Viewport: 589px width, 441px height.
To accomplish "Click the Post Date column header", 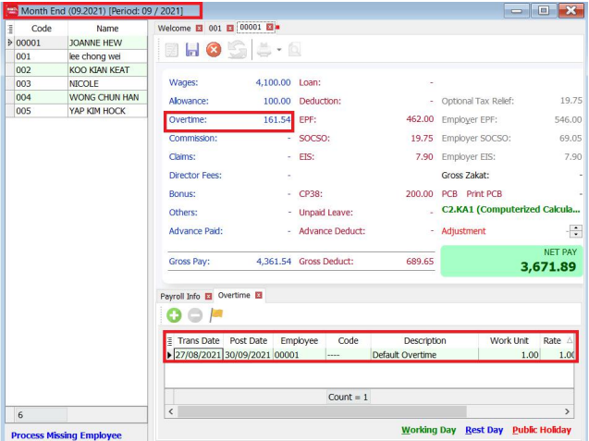I will pyautogui.click(x=249, y=341).
